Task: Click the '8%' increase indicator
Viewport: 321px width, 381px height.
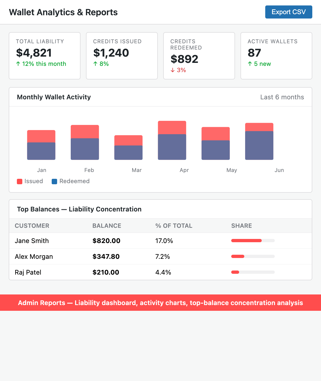Action: coord(101,64)
